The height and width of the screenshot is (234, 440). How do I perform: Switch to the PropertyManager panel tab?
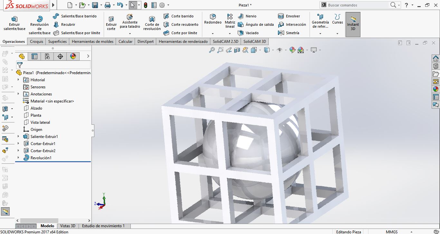[x=34, y=56]
